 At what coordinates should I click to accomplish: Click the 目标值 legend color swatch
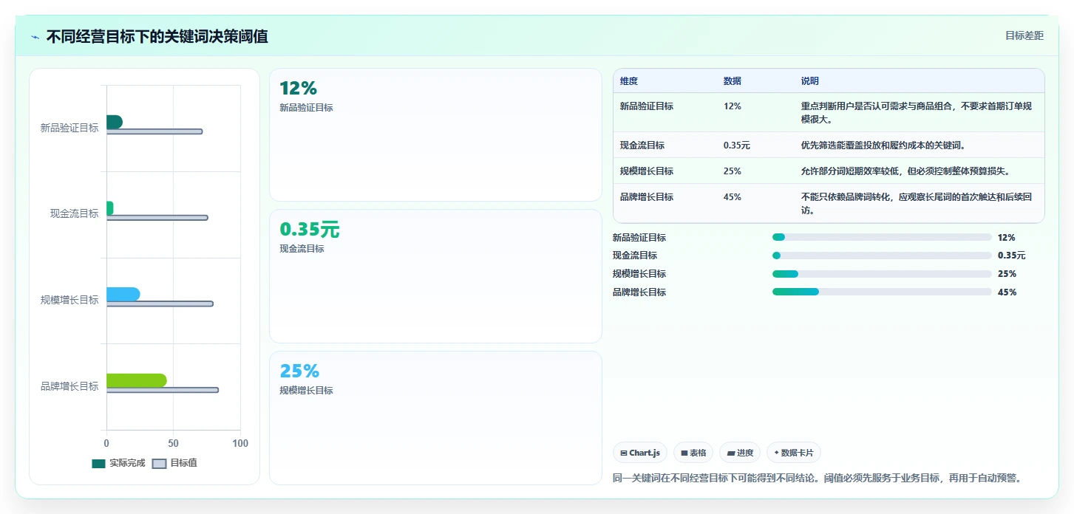coord(159,464)
